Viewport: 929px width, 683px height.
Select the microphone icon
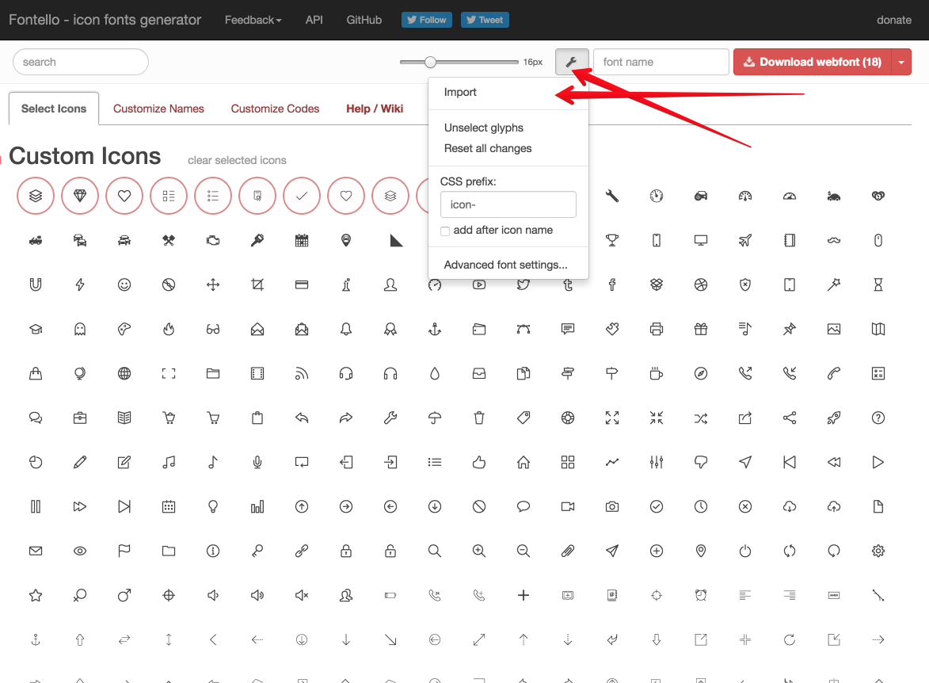(257, 462)
